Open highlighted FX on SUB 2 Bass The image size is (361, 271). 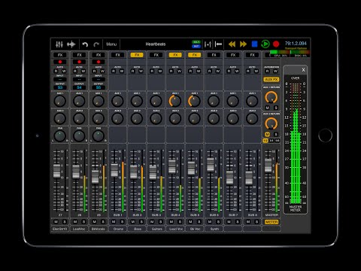(x=137, y=55)
